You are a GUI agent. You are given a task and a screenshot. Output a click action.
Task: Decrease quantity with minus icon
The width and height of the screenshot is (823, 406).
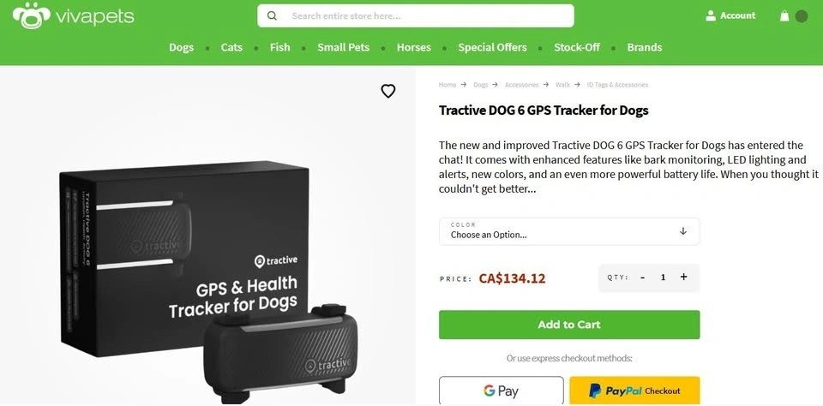pos(642,277)
